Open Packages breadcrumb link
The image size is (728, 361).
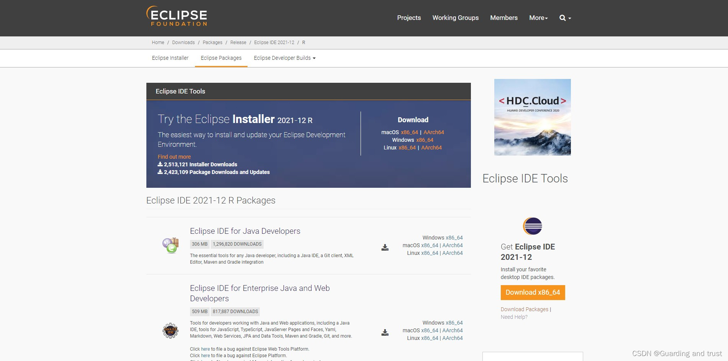click(212, 43)
